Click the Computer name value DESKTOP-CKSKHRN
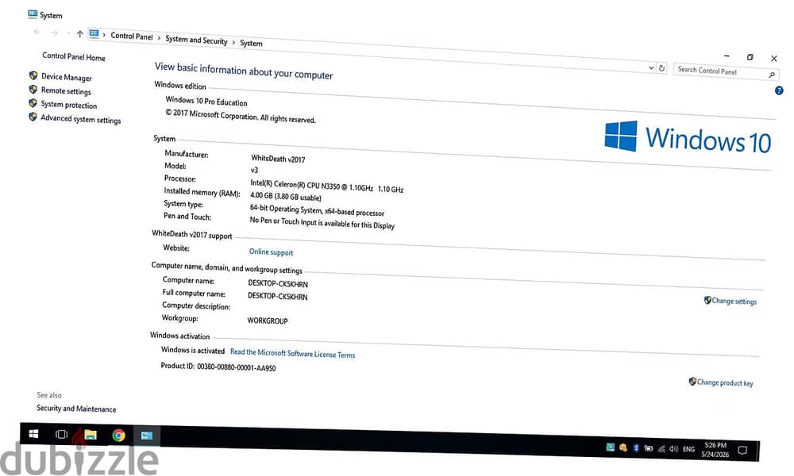 (278, 284)
